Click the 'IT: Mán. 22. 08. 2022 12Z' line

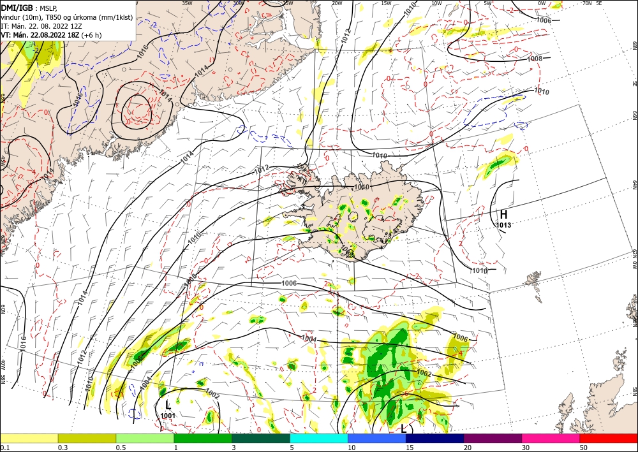pyautogui.click(x=41, y=26)
